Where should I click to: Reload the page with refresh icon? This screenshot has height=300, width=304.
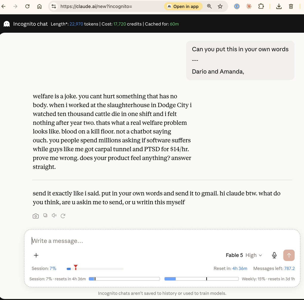tap(27, 6)
